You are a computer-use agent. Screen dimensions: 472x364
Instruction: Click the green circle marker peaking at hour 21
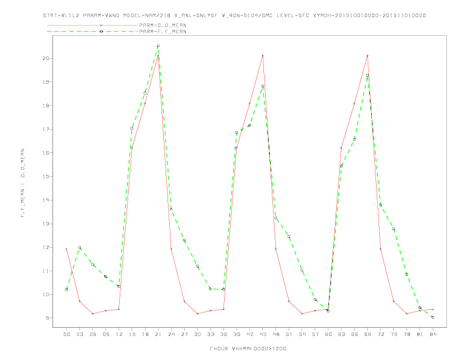158,46
